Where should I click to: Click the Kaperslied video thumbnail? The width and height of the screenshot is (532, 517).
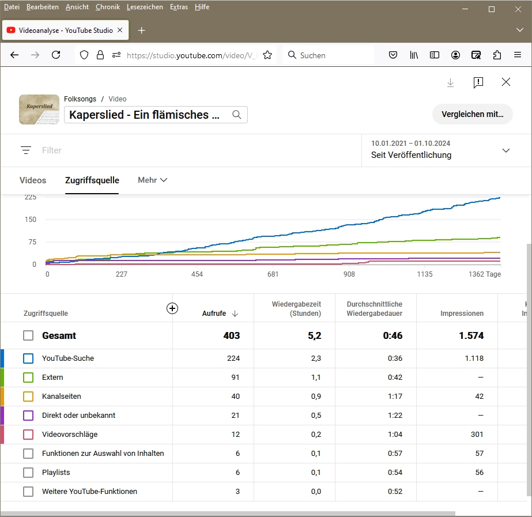(x=39, y=110)
